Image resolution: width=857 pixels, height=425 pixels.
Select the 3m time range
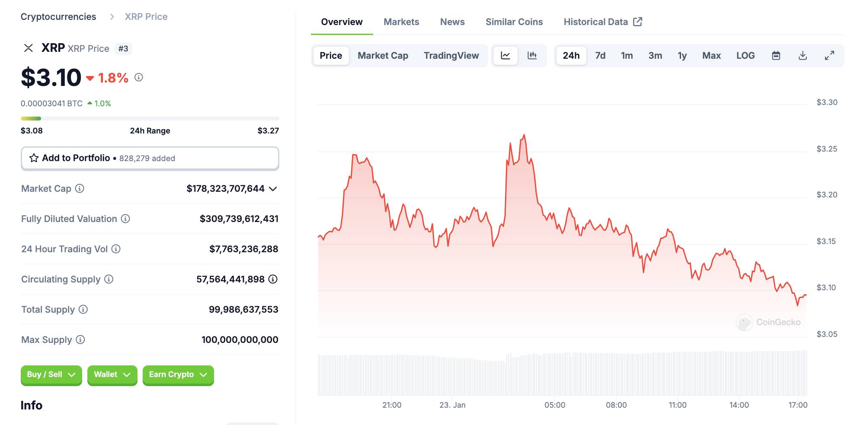click(655, 55)
